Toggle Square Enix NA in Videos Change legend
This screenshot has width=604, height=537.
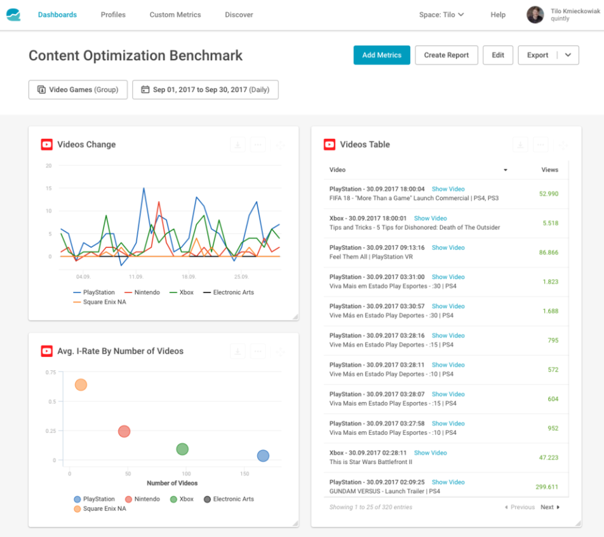coord(99,302)
